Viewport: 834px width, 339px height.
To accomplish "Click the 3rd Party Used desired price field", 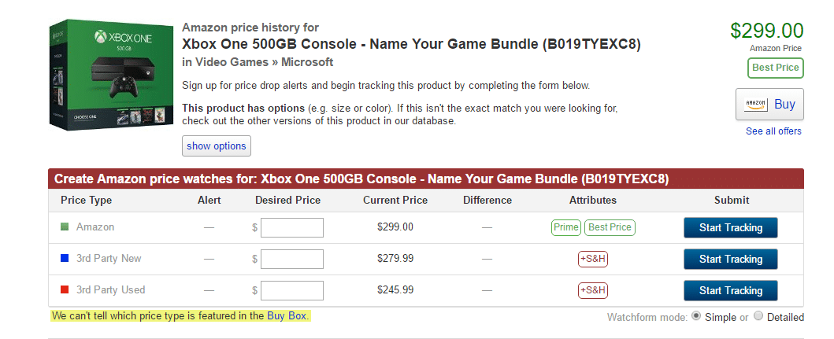I will [292, 290].
